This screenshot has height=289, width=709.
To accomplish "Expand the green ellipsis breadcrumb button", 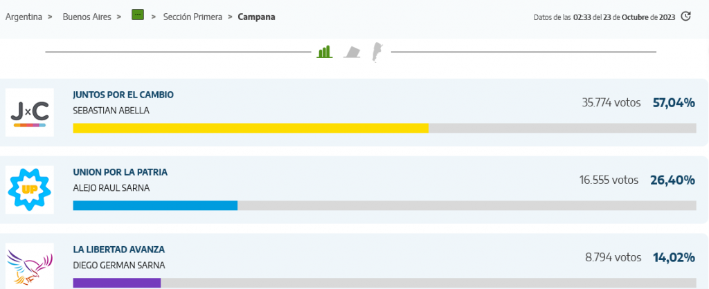I will tap(138, 15).
